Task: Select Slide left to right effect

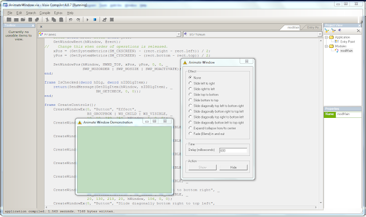Action: (190, 83)
